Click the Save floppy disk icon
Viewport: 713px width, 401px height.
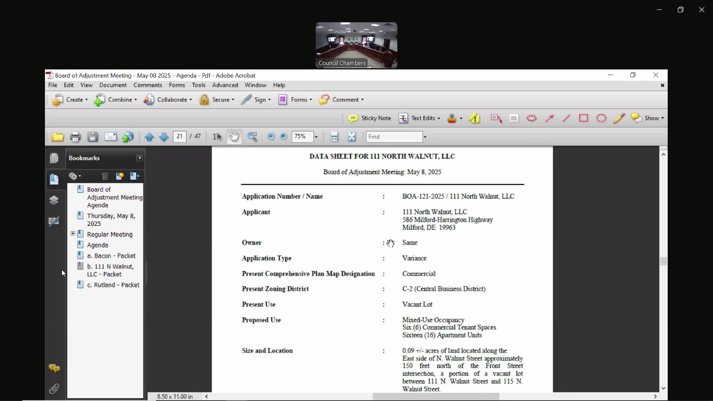click(93, 137)
